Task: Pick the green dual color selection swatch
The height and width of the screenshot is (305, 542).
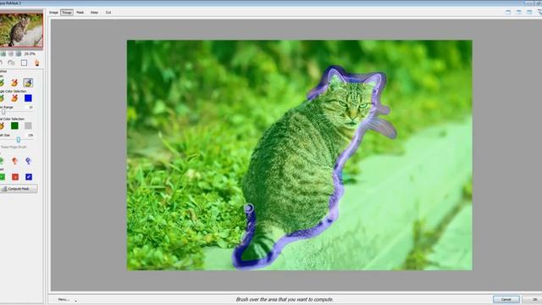Action: (x=14, y=125)
